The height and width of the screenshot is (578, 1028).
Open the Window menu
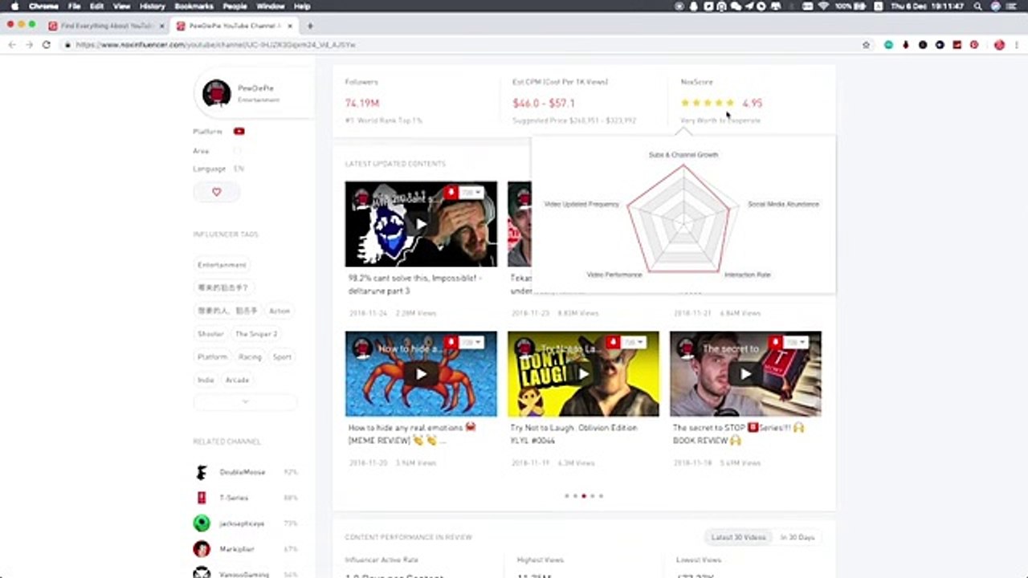pyautogui.click(x=271, y=6)
